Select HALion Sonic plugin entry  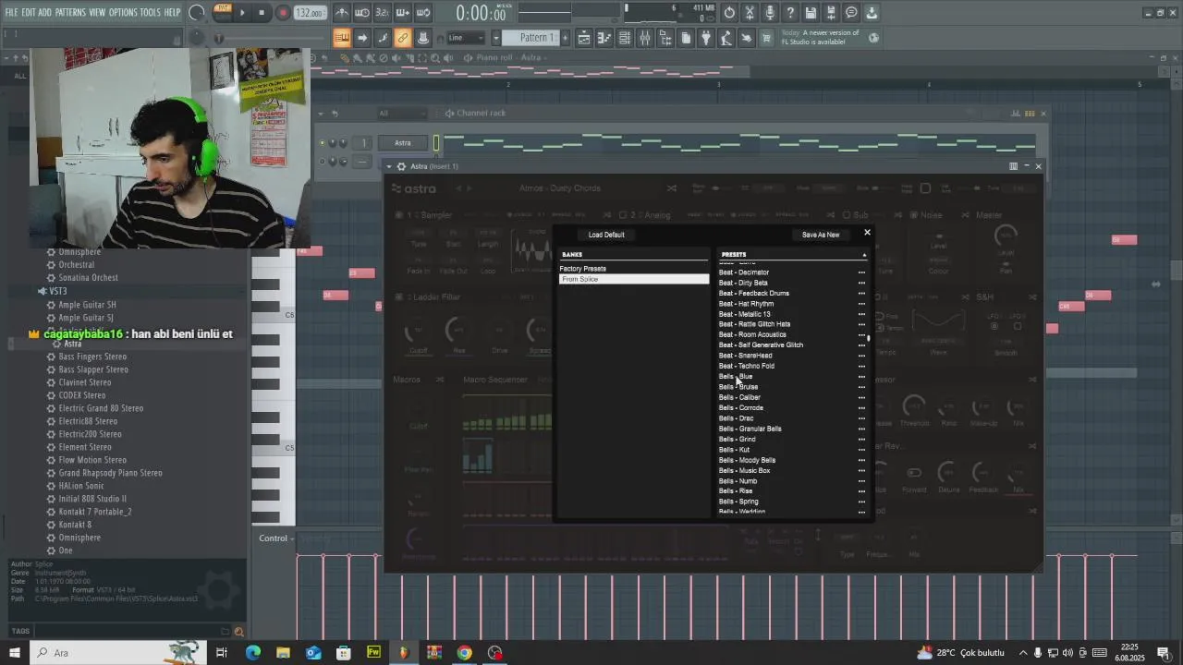click(81, 486)
